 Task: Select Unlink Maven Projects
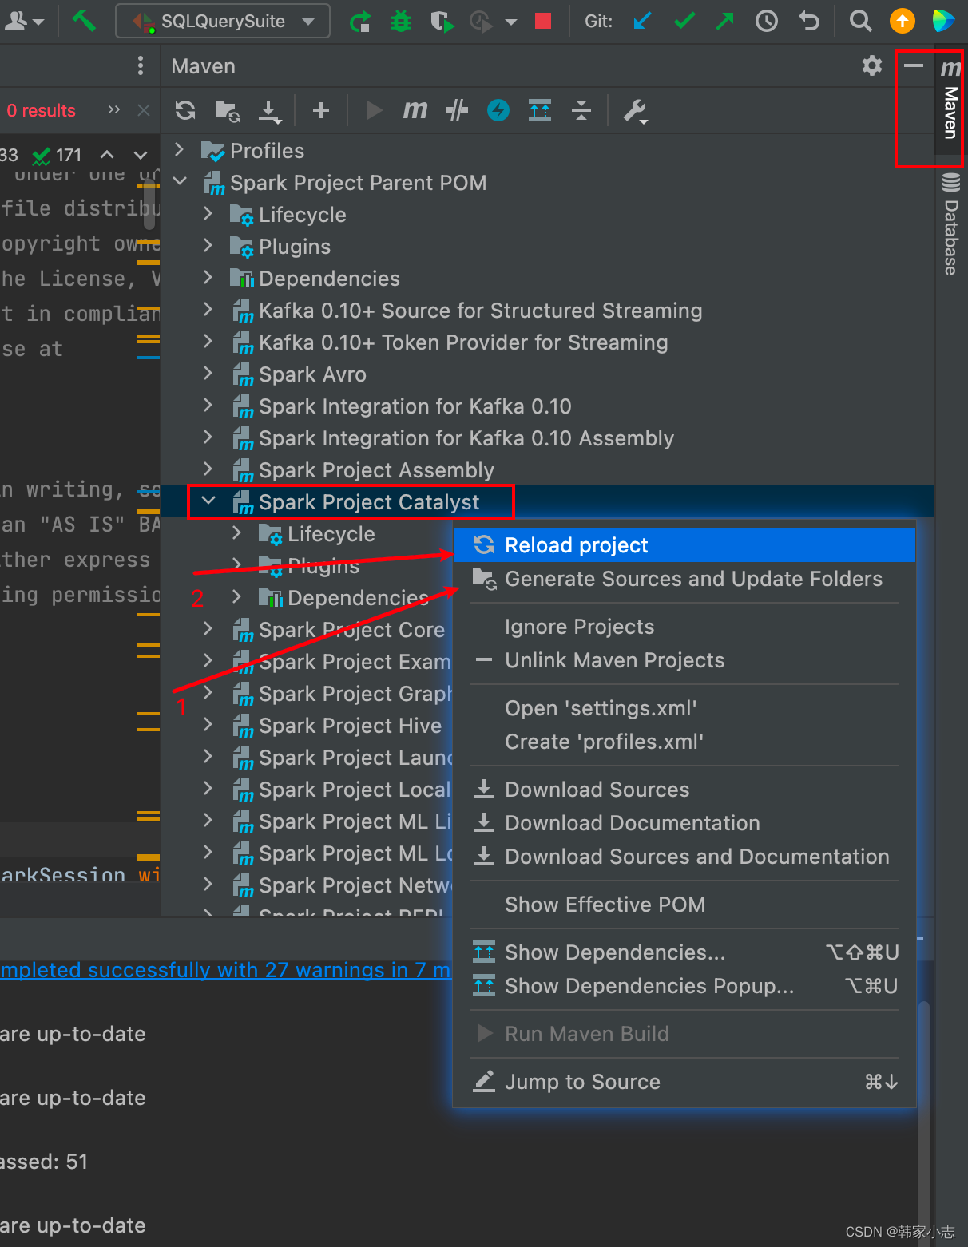[684, 660]
